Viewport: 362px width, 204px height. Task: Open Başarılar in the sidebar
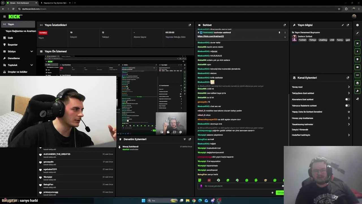[18, 45]
